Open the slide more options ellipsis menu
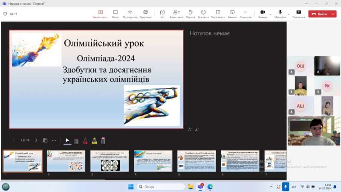This screenshot has height=192, width=341. 54,140
